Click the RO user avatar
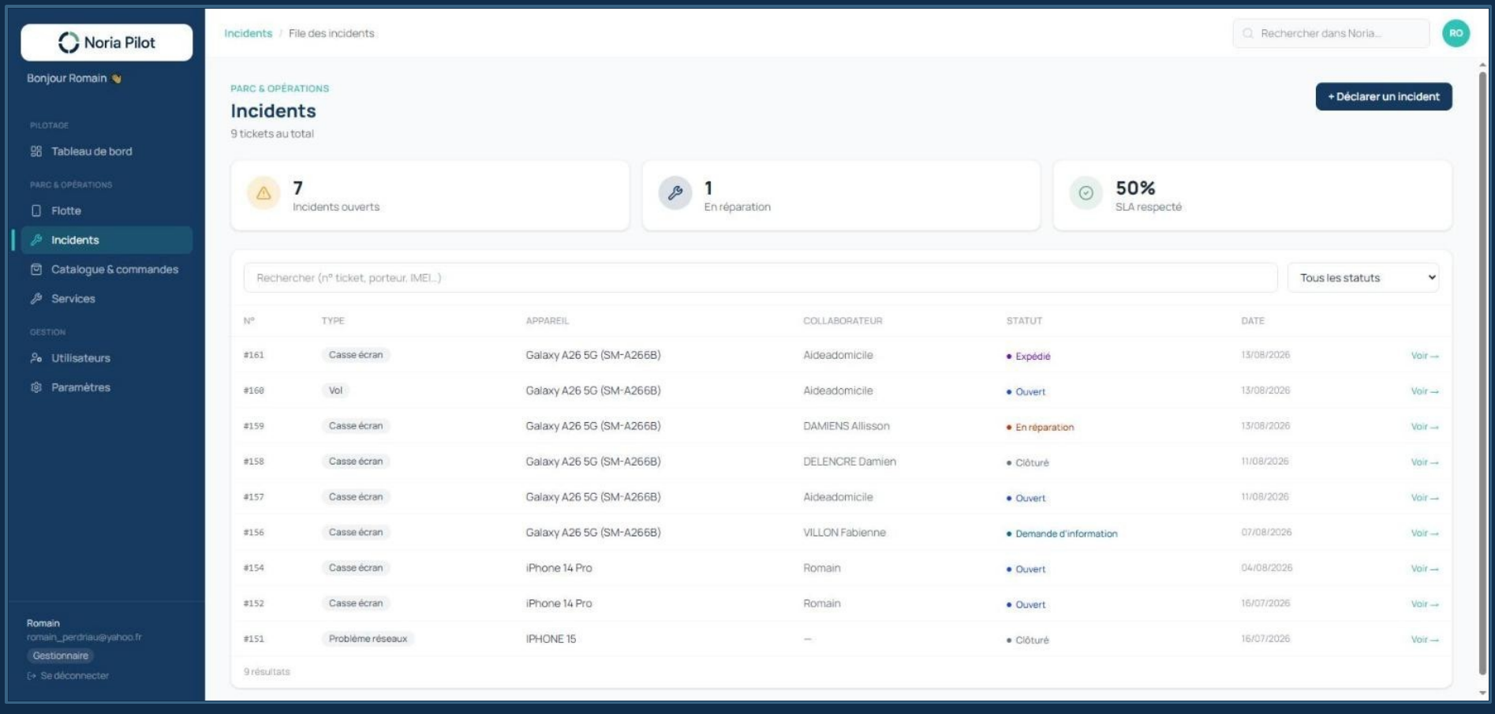The width and height of the screenshot is (1495, 714). (1456, 33)
